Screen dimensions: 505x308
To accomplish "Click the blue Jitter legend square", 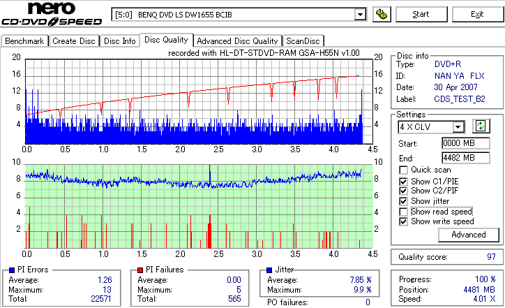I will [x=269, y=270].
